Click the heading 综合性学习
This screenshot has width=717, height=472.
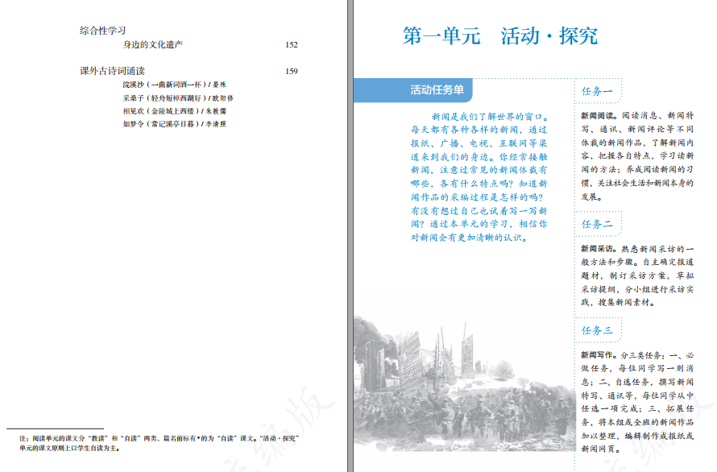[x=102, y=31]
